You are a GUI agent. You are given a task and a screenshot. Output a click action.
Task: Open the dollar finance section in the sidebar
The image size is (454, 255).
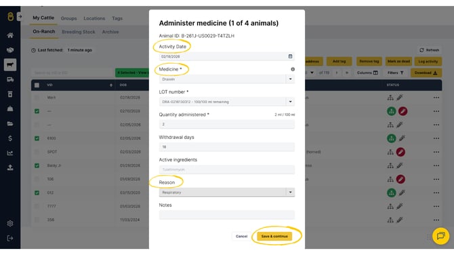pos(10,138)
